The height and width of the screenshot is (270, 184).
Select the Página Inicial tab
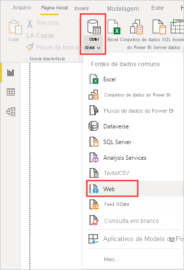(x=54, y=8)
